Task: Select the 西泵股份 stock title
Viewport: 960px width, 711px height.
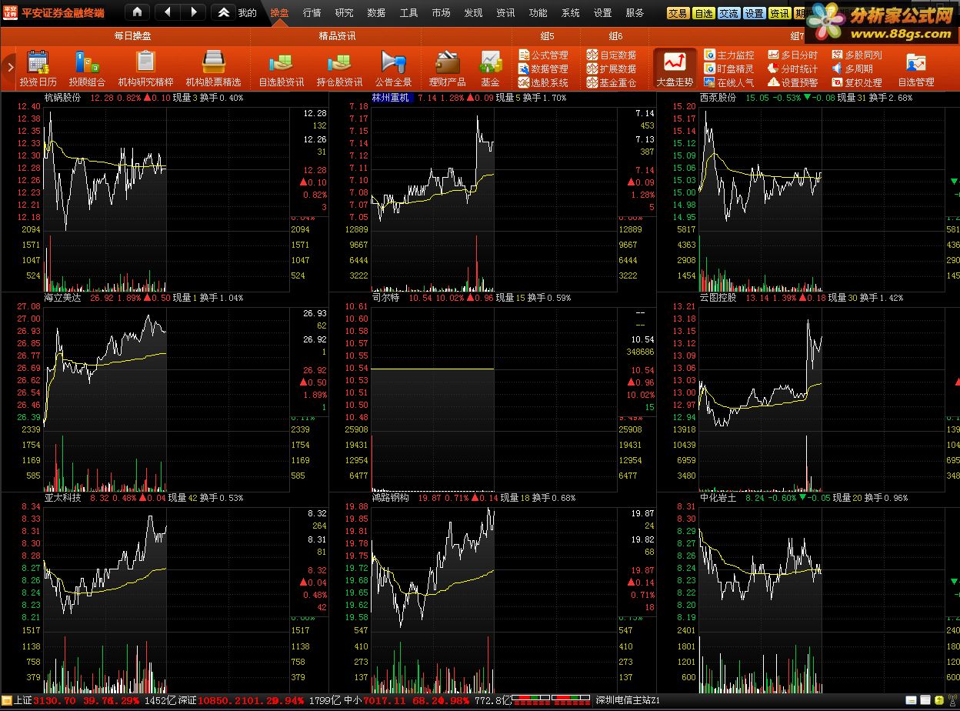Action: coord(718,98)
